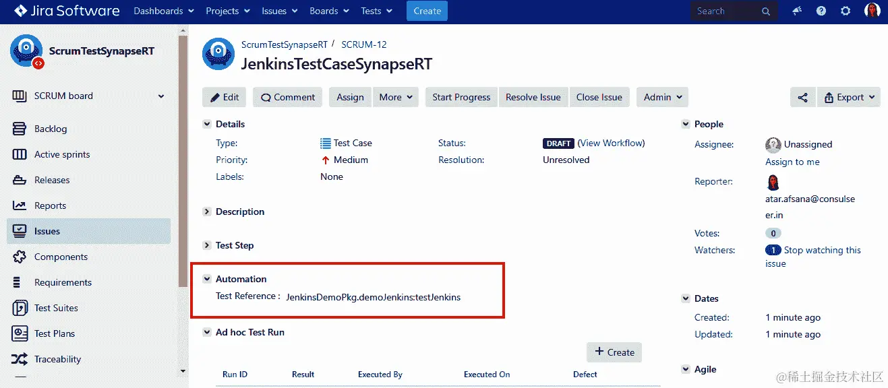Screen dimensions: 888x388
Task: Create a new ad hoc test run
Action: [614, 352]
